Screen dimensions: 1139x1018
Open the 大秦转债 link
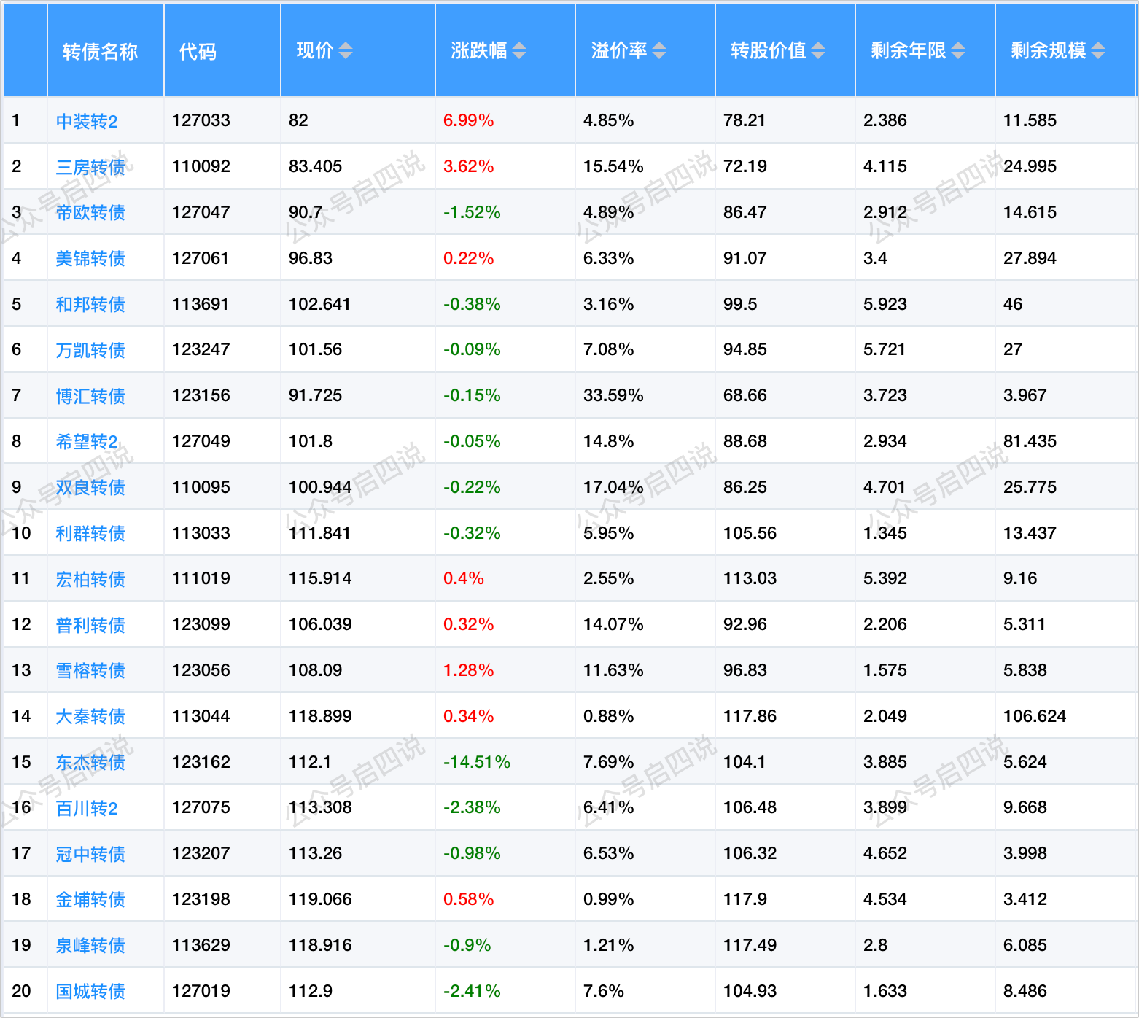click(90, 716)
